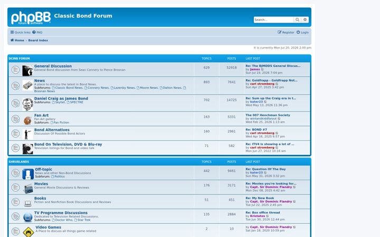Click Bond On Television forum image
The image size is (380, 237).
[x=27, y=149]
